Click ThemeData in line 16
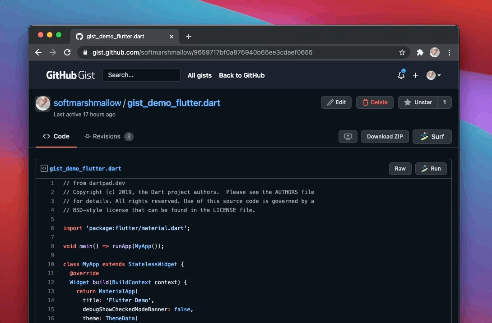Screen dimensions: 492x323 120,318
